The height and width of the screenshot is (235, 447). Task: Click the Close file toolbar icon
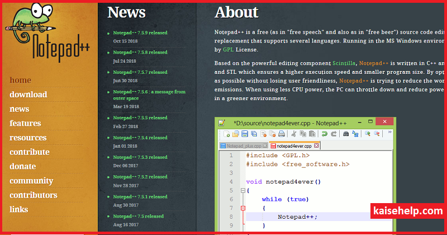click(263, 134)
